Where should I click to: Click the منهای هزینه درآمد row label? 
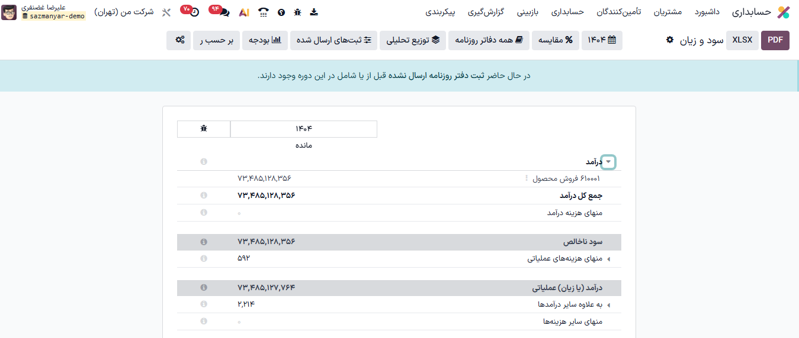575,213
